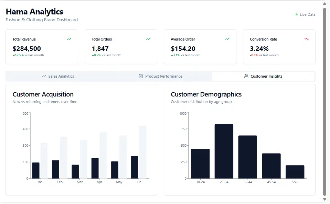Click the $284,500 Total Revenue value
Image resolution: width=330 pixels, height=204 pixels.
(x=27, y=49)
